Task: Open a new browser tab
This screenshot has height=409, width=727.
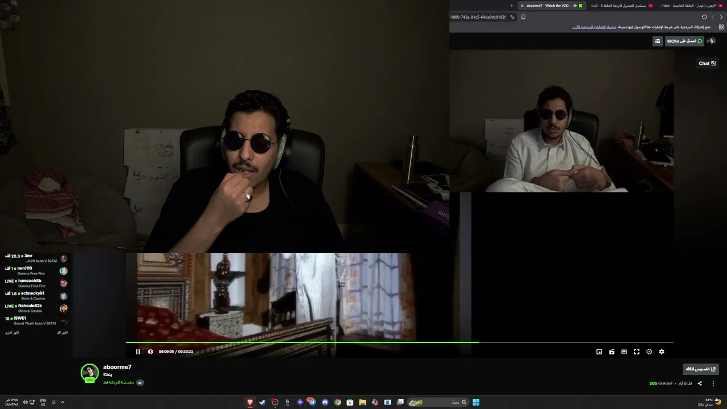Action: [x=511, y=6]
